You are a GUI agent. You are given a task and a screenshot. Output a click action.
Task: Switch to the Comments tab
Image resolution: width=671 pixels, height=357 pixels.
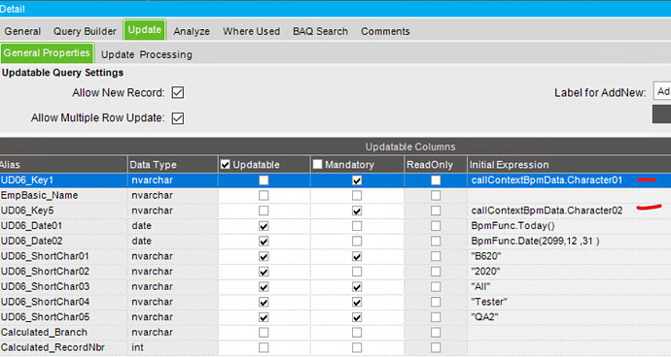[x=385, y=31]
